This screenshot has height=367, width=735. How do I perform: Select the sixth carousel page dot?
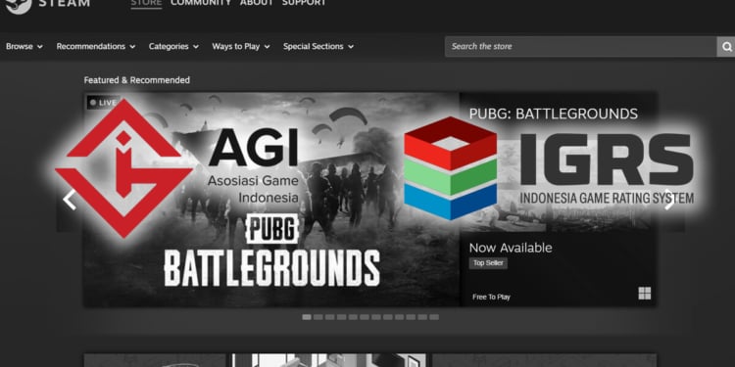click(x=365, y=317)
